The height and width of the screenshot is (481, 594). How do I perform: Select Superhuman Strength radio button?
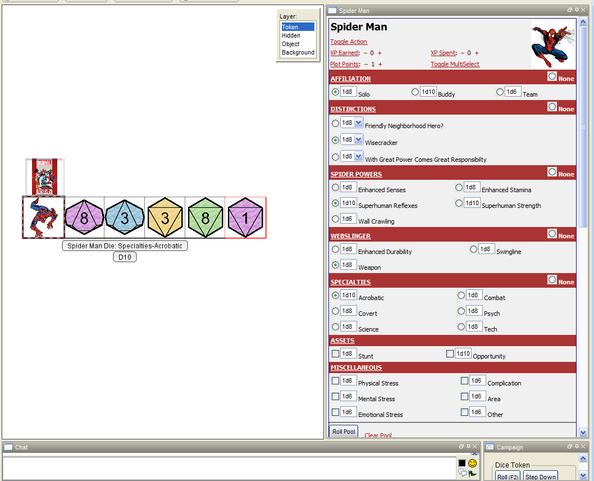pyautogui.click(x=459, y=203)
